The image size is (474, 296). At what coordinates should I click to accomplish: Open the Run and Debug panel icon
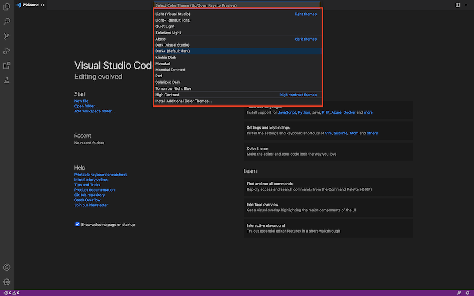coord(6,50)
